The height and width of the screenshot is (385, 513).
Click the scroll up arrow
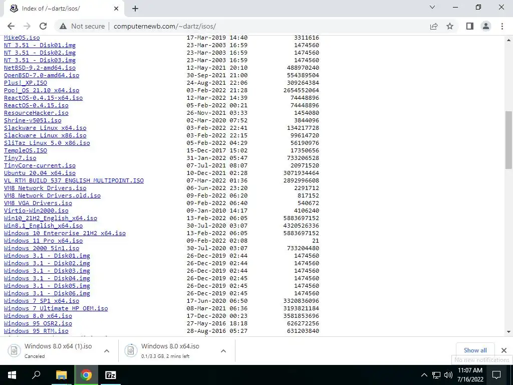point(508,40)
